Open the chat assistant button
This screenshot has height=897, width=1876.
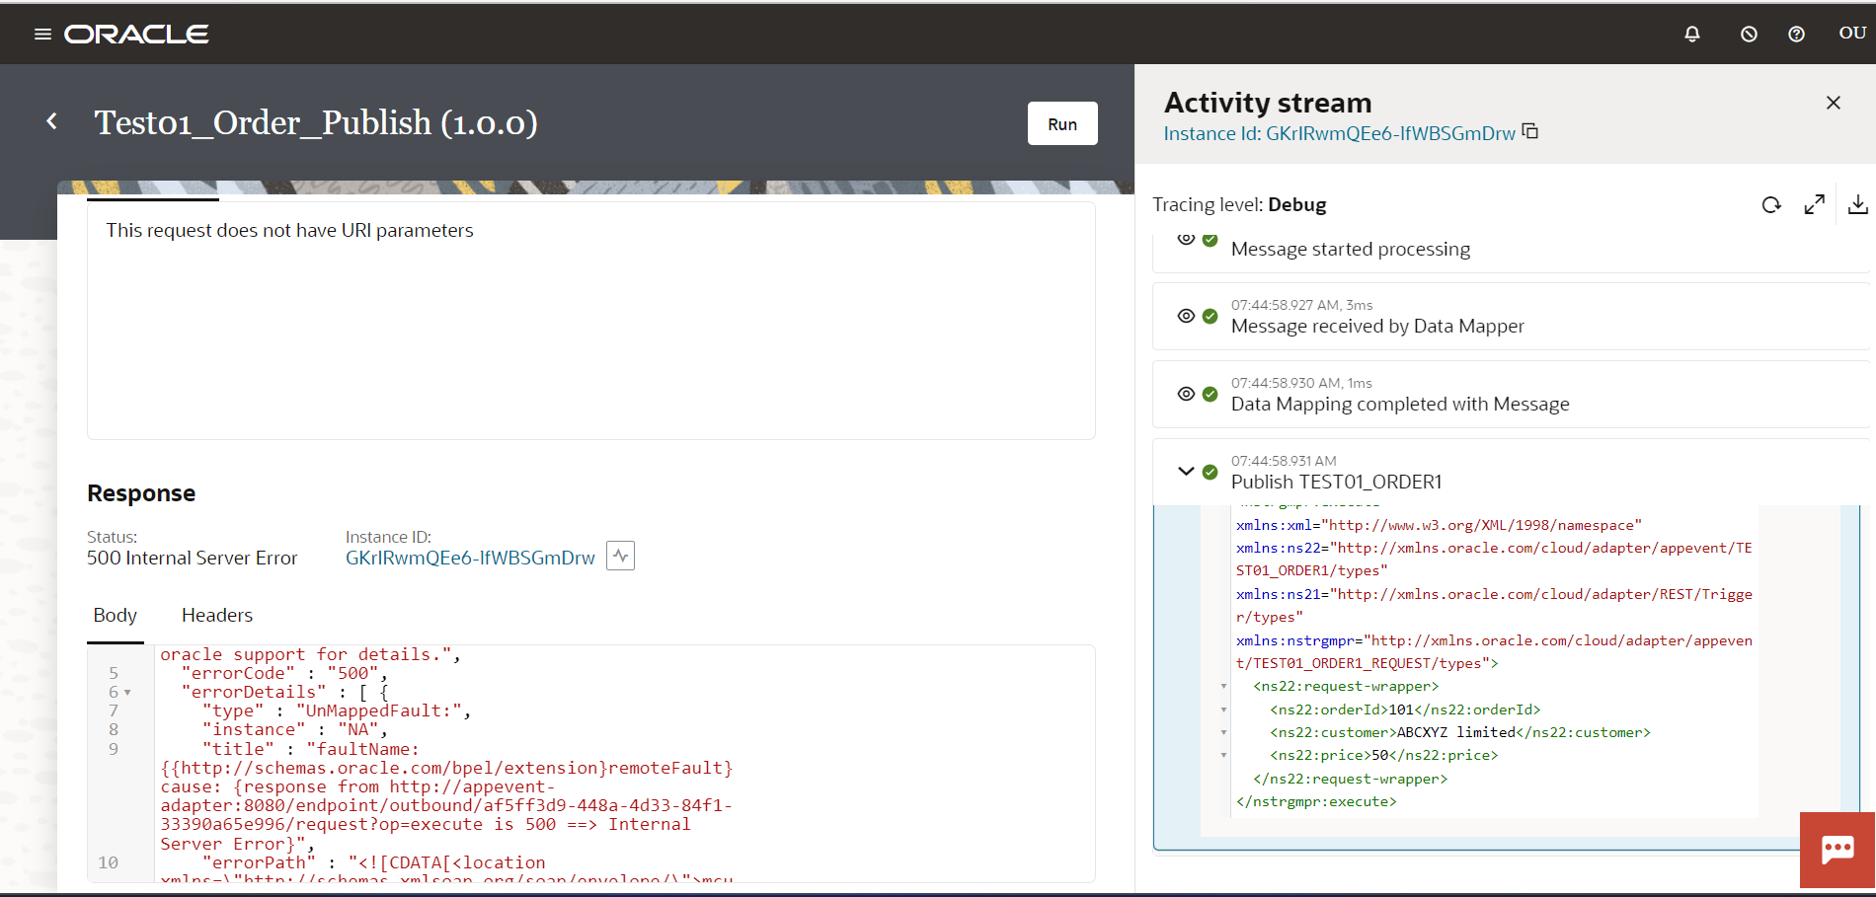click(x=1837, y=850)
